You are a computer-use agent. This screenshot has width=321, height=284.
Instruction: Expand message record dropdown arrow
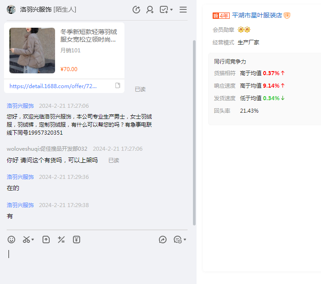pyautogui.click(x=185, y=239)
